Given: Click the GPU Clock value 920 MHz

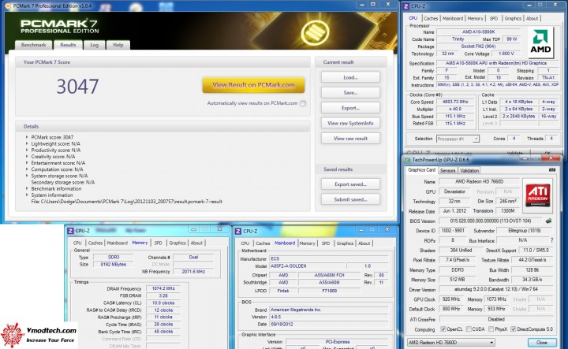Looking at the screenshot, I should tap(451, 299).
